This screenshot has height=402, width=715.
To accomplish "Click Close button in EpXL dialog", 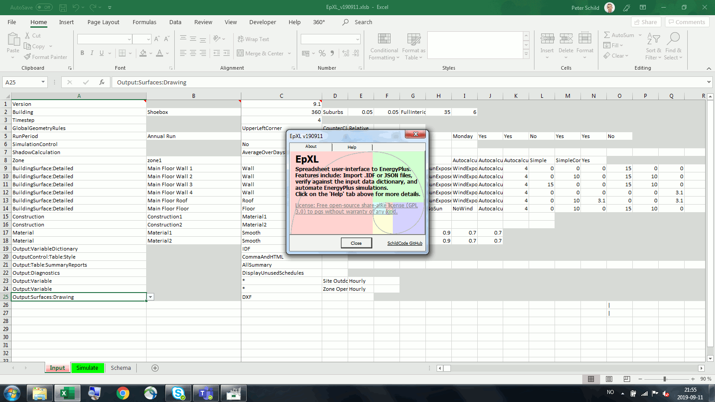I will point(356,243).
